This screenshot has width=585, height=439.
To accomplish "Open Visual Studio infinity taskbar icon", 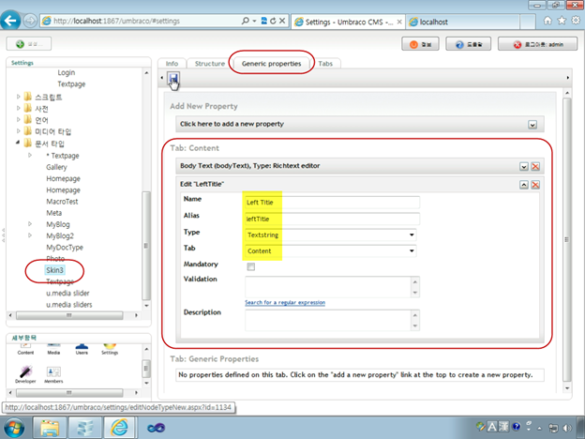I will (x=156, y=428).
